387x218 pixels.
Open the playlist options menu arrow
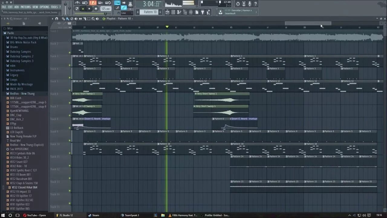pos(53,19)
